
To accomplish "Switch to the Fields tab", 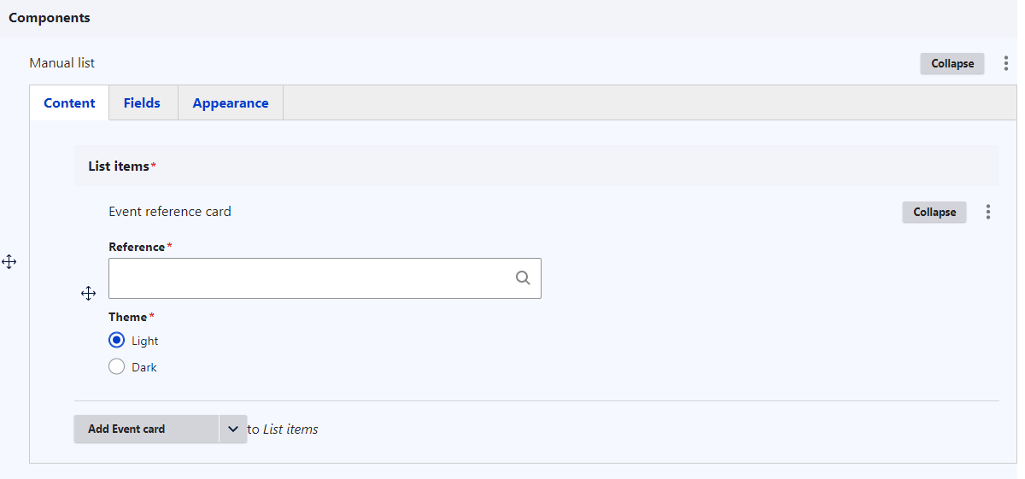I will pos(142,103).
